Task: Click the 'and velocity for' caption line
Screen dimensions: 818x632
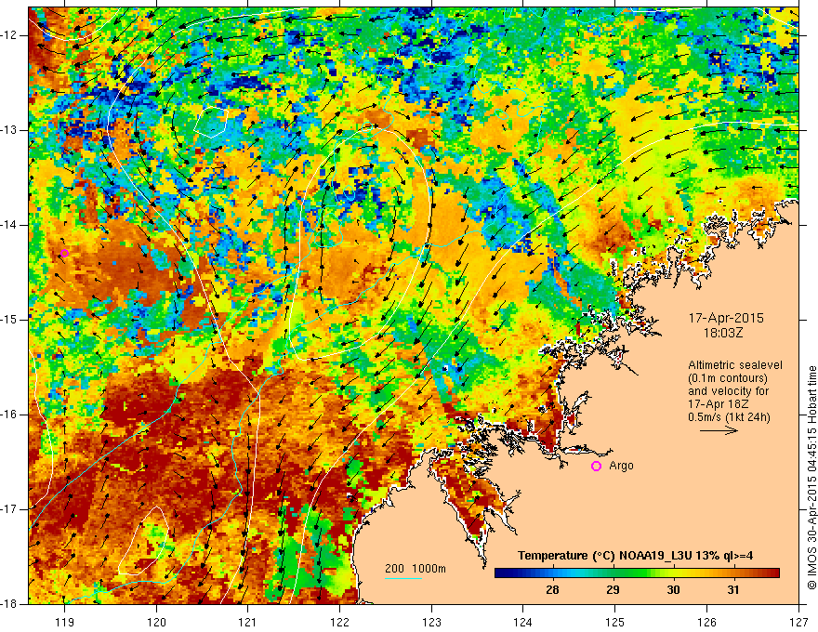Action: click(728, 391)
